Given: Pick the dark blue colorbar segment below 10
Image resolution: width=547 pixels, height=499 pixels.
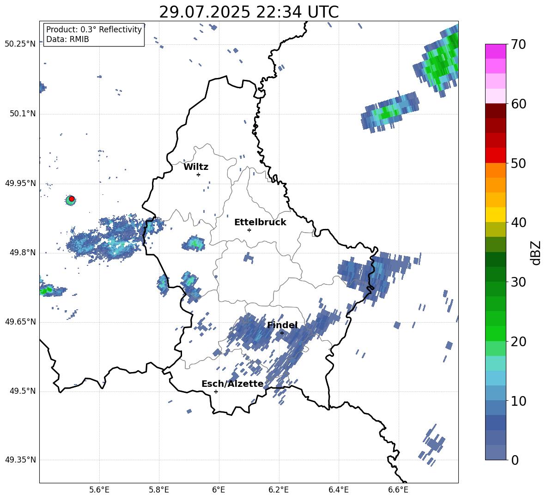Looking at the screenshot, I should coord(495,422).
